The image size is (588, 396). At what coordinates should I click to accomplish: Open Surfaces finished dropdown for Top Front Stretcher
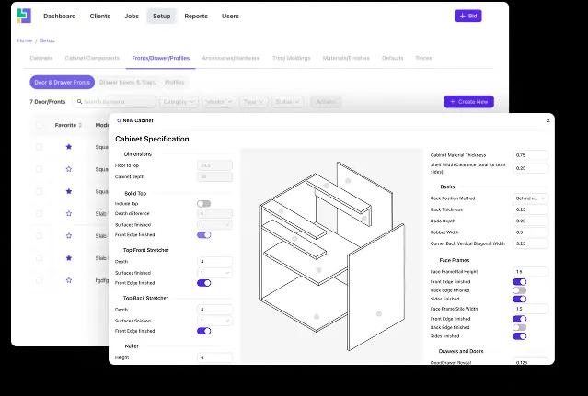[x=215, y=273]
